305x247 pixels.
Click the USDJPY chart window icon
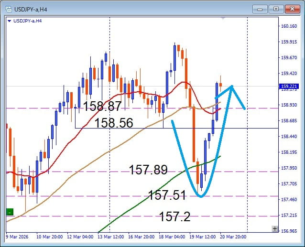(9, 9)
